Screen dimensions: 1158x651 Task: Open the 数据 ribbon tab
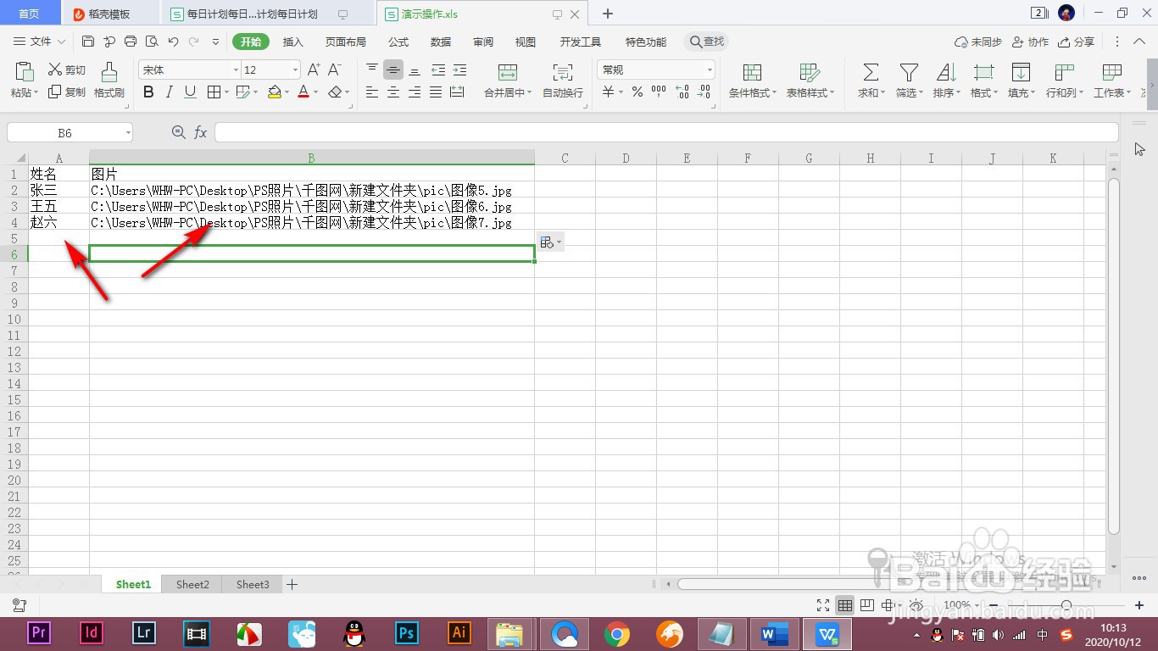(x=440, y=41)
